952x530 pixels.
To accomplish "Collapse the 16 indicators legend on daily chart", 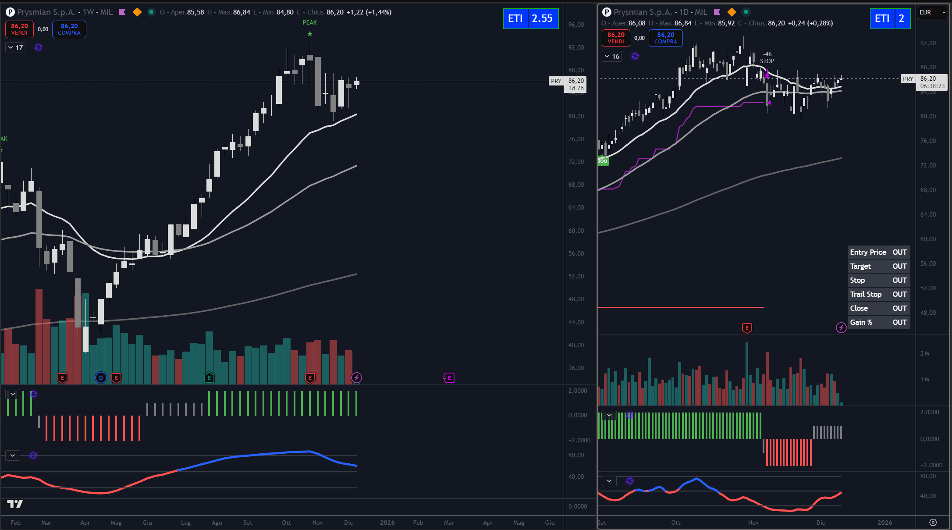I will [x=607, y=56].
